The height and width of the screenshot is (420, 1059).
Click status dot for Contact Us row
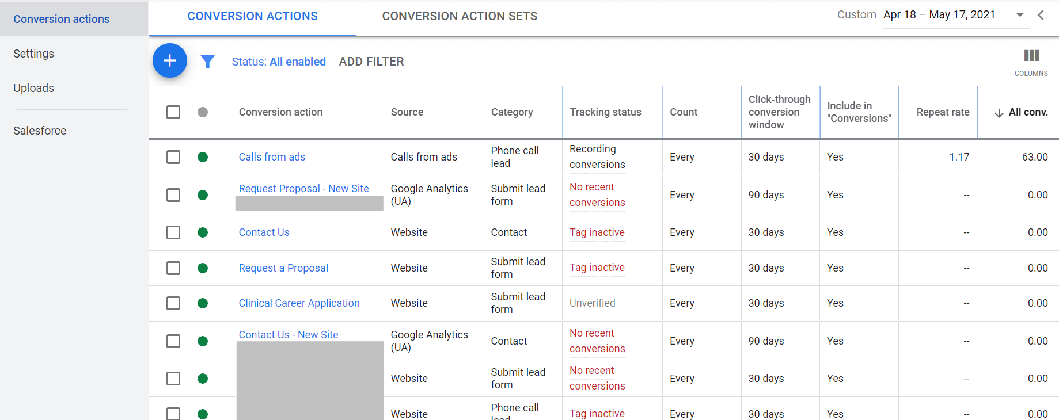point(203,232)
